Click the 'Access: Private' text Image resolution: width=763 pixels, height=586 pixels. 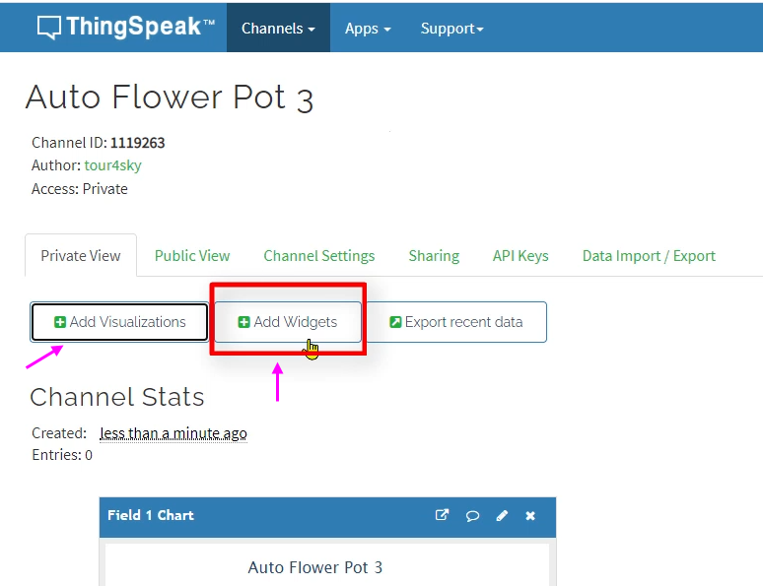click(80, 189)
